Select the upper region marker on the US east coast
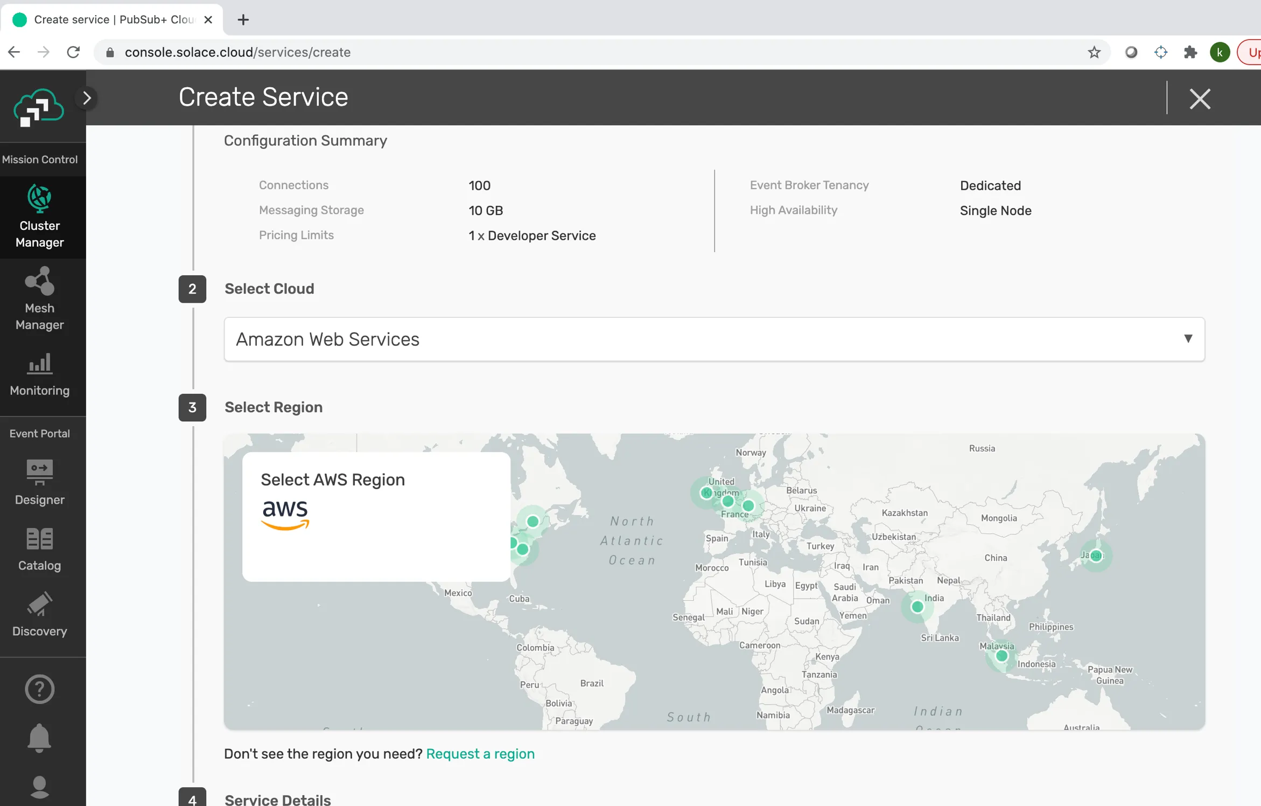The image size is (1261, 806). click(533, 521)
